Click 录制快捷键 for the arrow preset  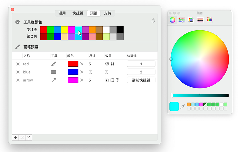tap(141, 80)
